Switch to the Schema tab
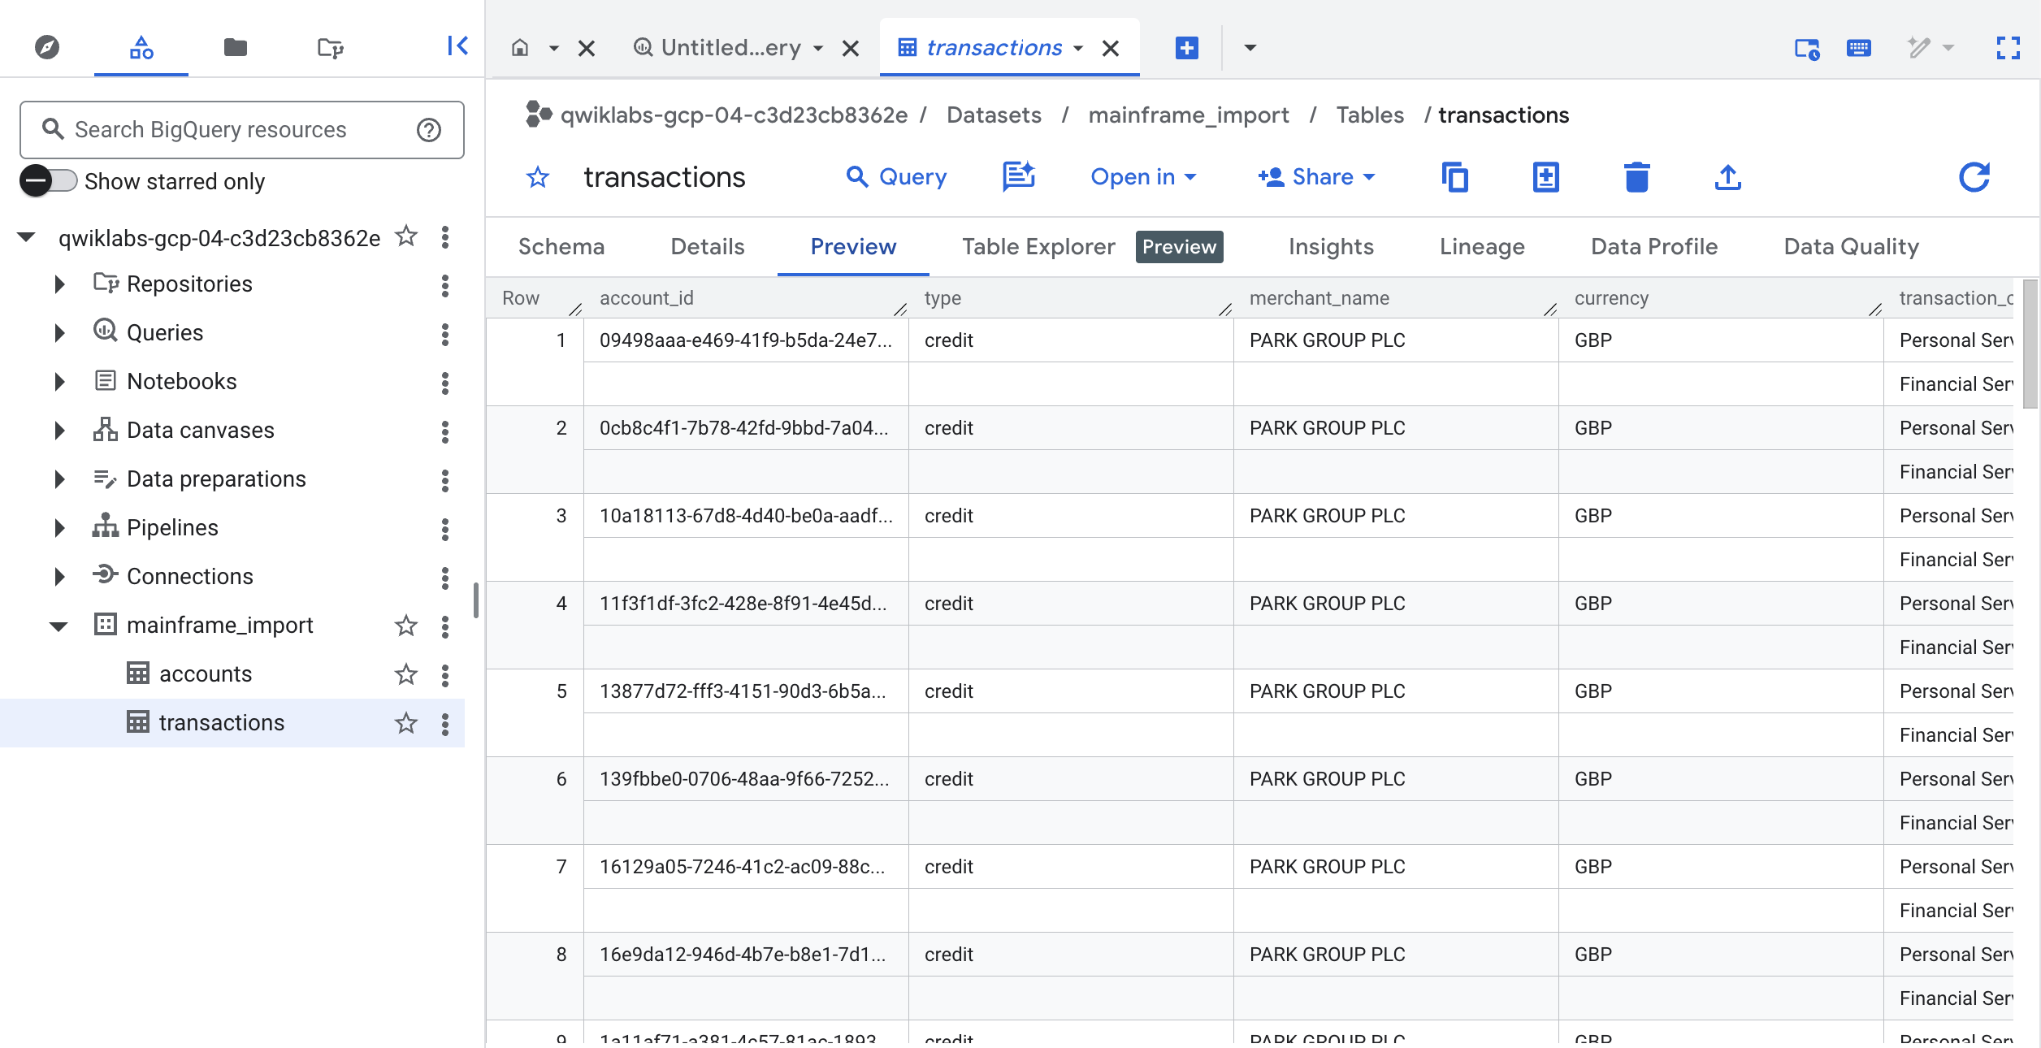 tap(561, 246)
